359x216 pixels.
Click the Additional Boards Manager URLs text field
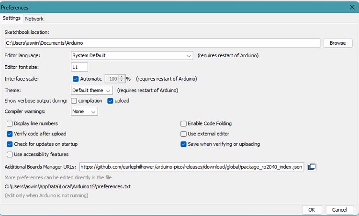(191, 167)
